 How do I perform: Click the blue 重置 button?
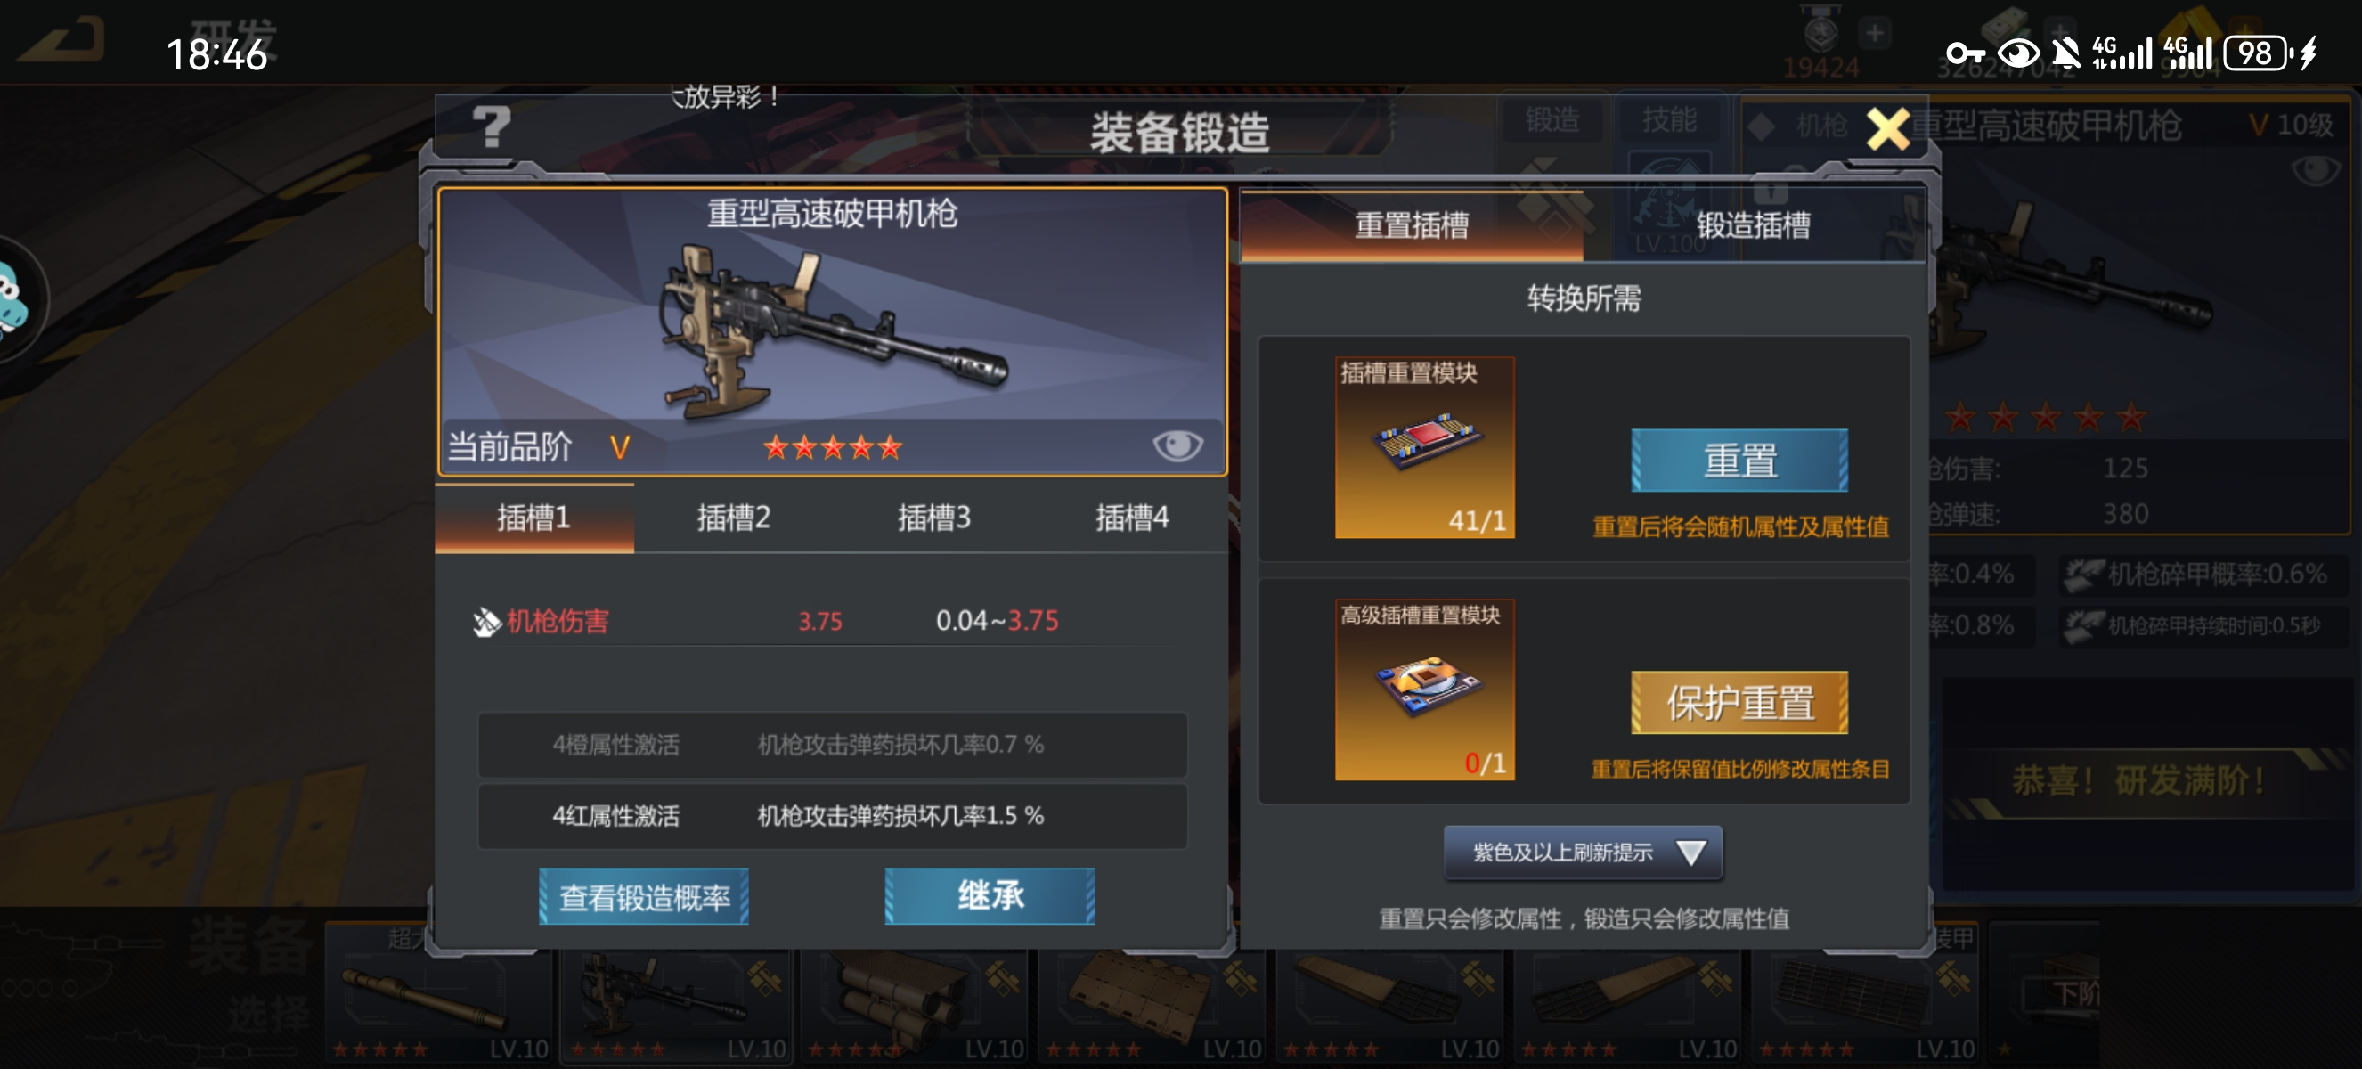coord(1739,461)
